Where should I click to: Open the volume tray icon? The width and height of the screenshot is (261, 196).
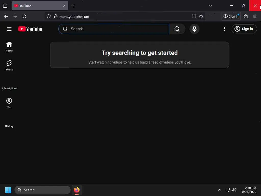[234, 190]
